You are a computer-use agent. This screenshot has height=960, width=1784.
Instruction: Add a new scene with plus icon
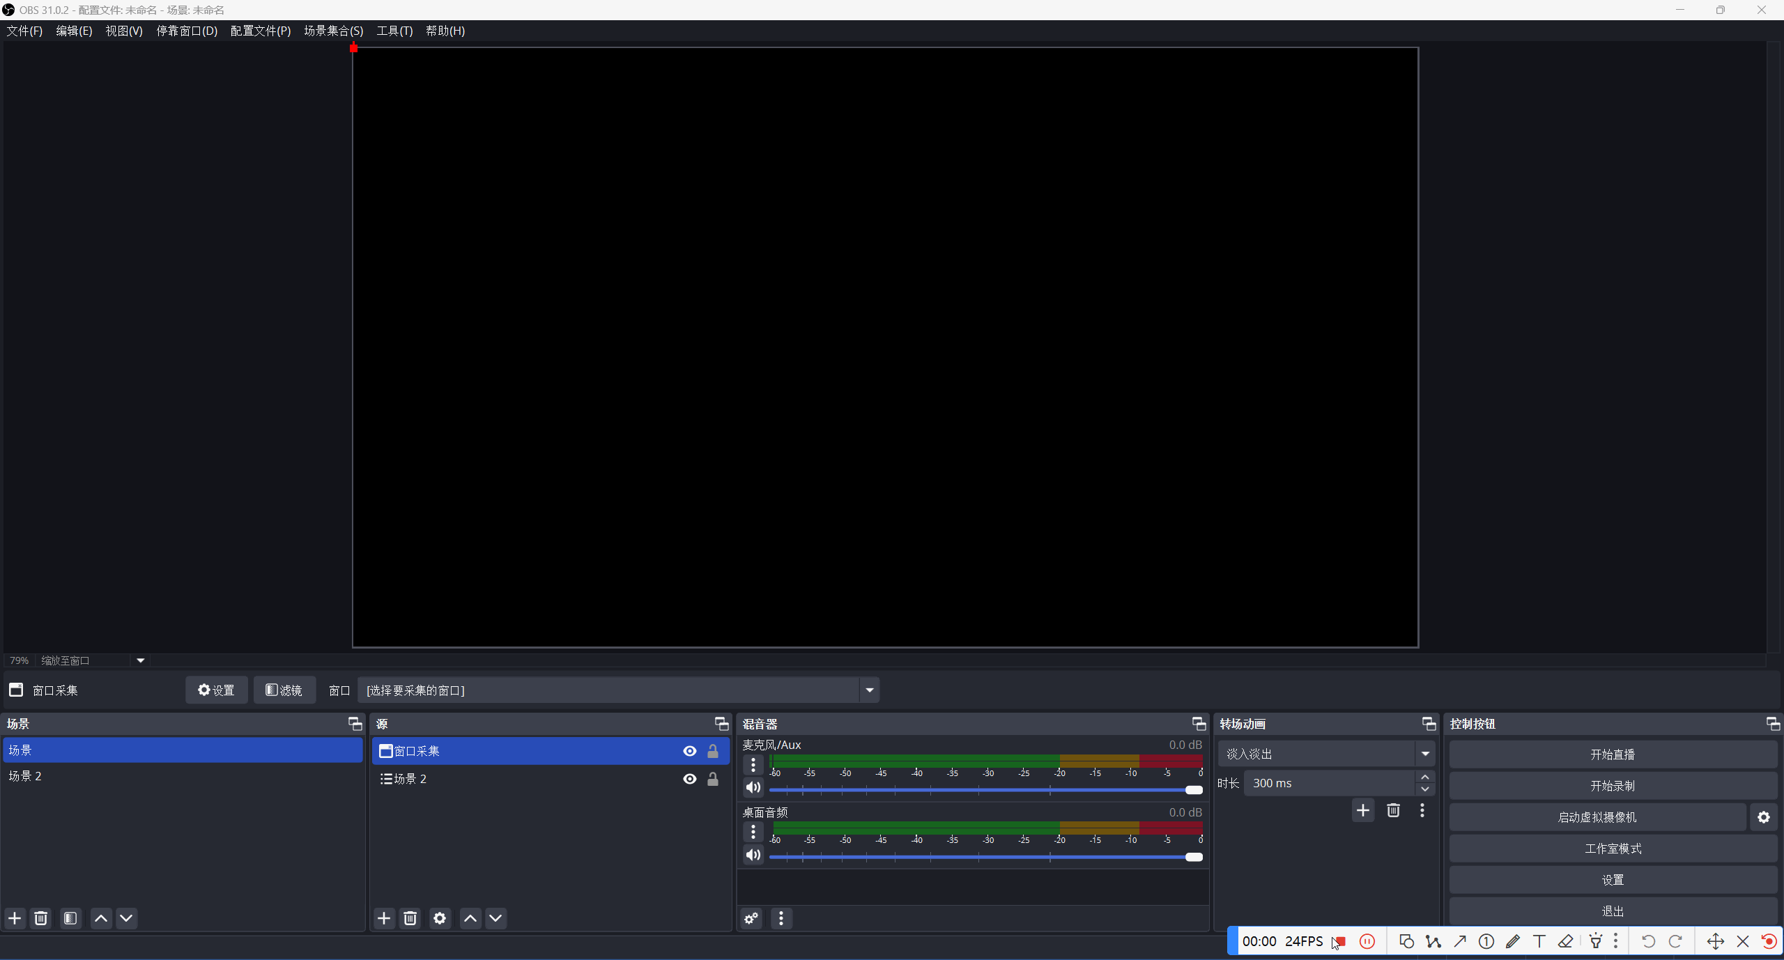(x=15, y=918)
